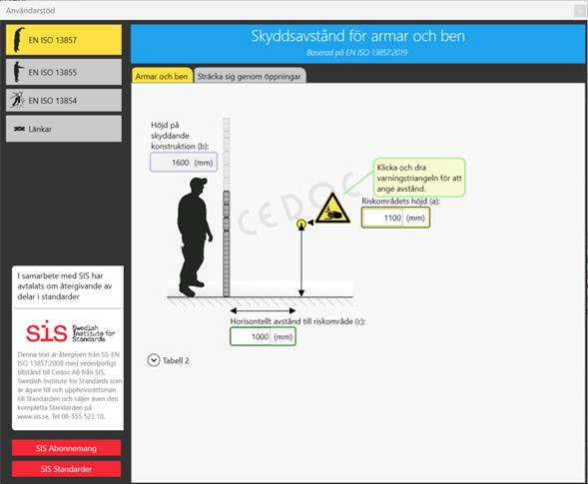
Task: Click the chain icon next to Länkar
Action: [20, 129]
